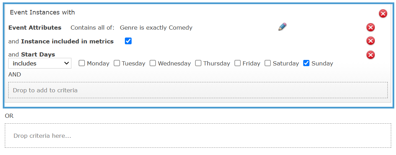396x155 pixels.
Task: Open the includes dropdown for Start Days
Action: (x=40, y=63)
